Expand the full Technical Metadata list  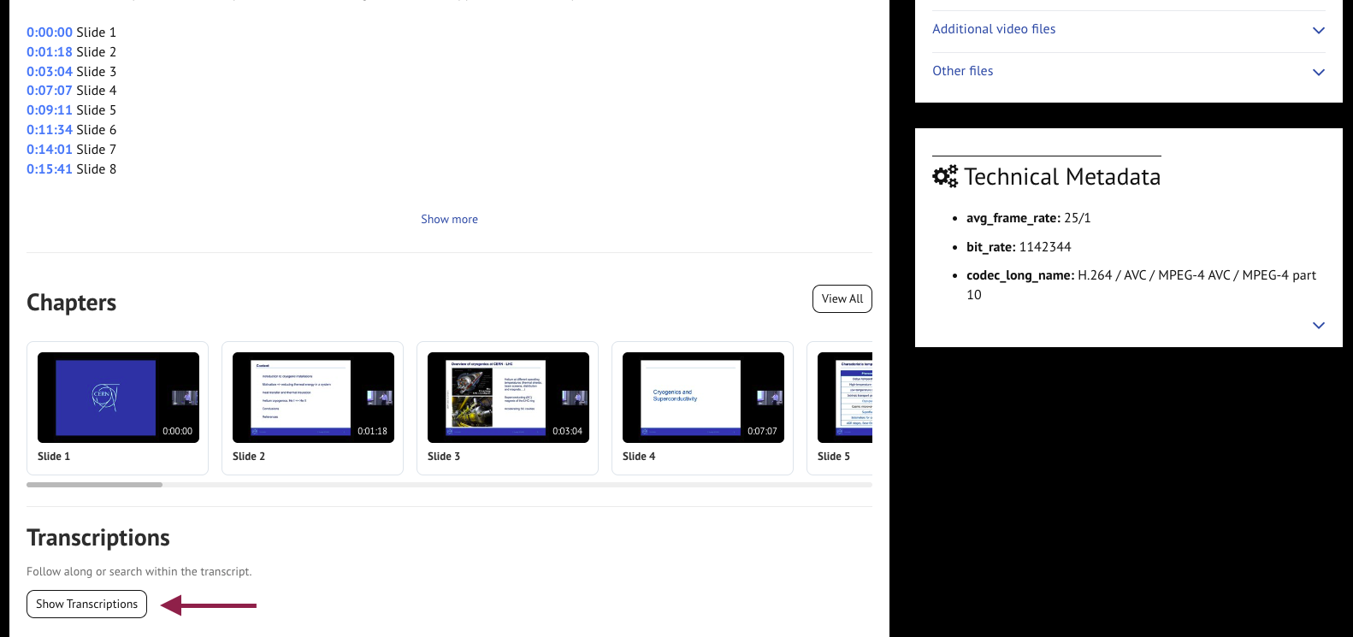pos(1318,326)
